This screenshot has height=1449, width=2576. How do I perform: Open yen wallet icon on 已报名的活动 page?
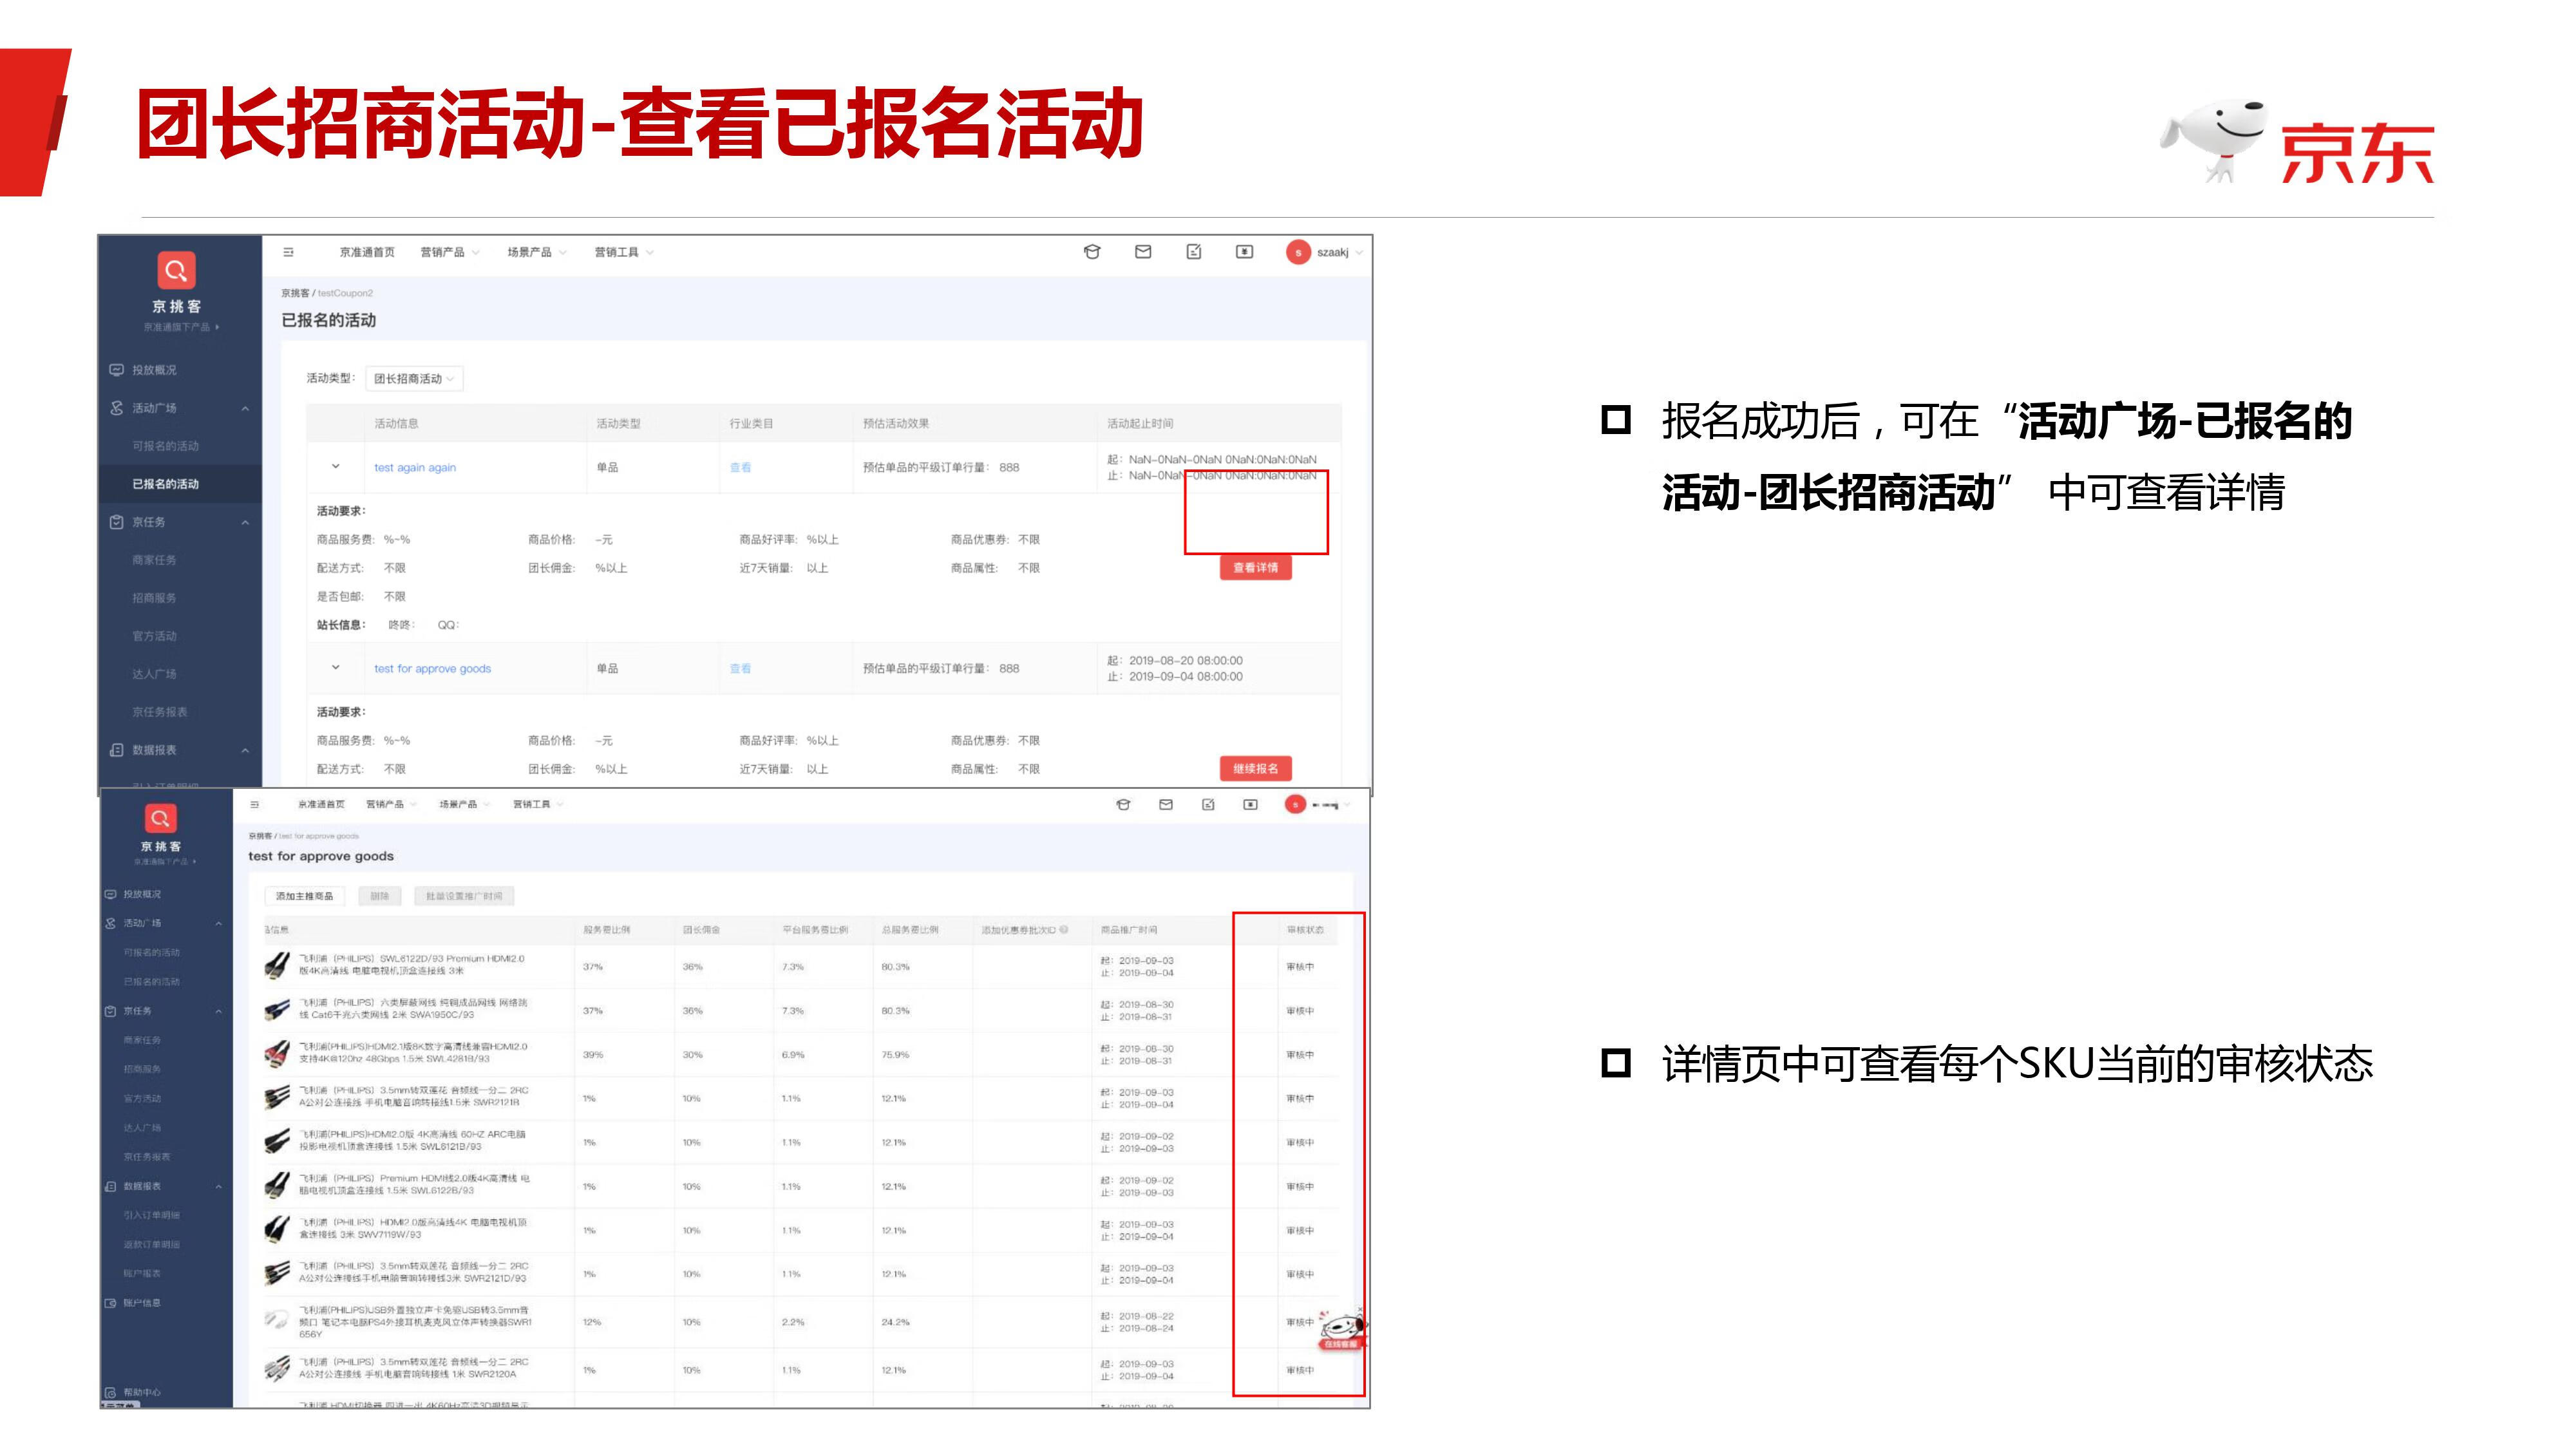tap(1244, 252)
